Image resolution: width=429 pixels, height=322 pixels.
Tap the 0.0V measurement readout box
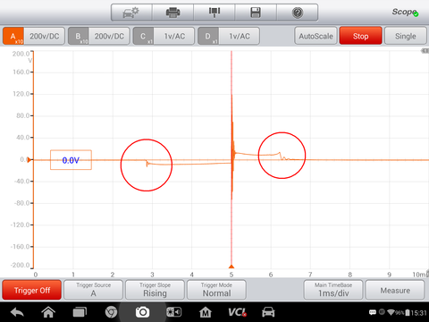[71, 160]
